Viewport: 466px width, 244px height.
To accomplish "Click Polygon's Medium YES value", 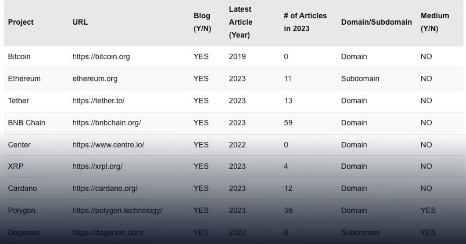I will click(x=428, y=211).
